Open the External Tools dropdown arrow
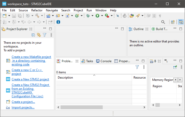 click(112, 16)
